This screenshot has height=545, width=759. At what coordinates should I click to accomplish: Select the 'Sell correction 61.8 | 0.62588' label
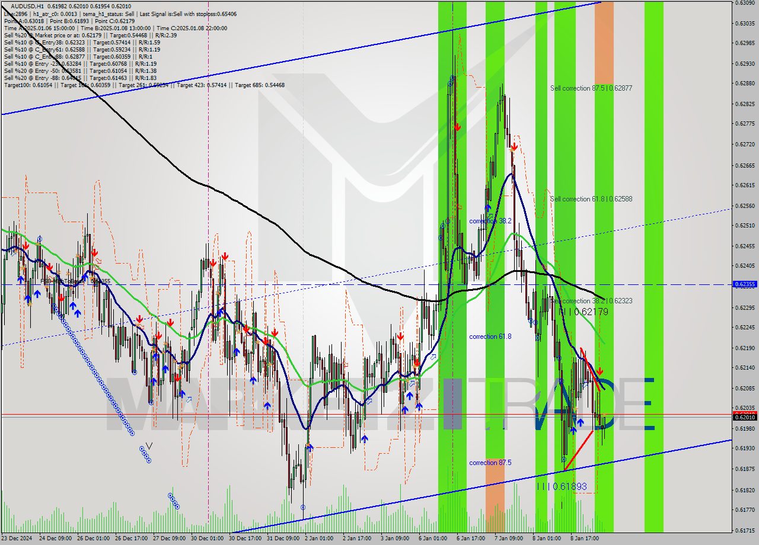coord(591,199)
